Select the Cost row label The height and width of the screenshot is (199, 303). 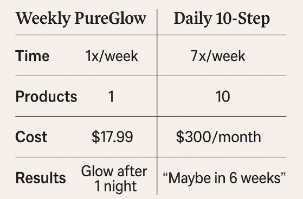tap(31, 137)
